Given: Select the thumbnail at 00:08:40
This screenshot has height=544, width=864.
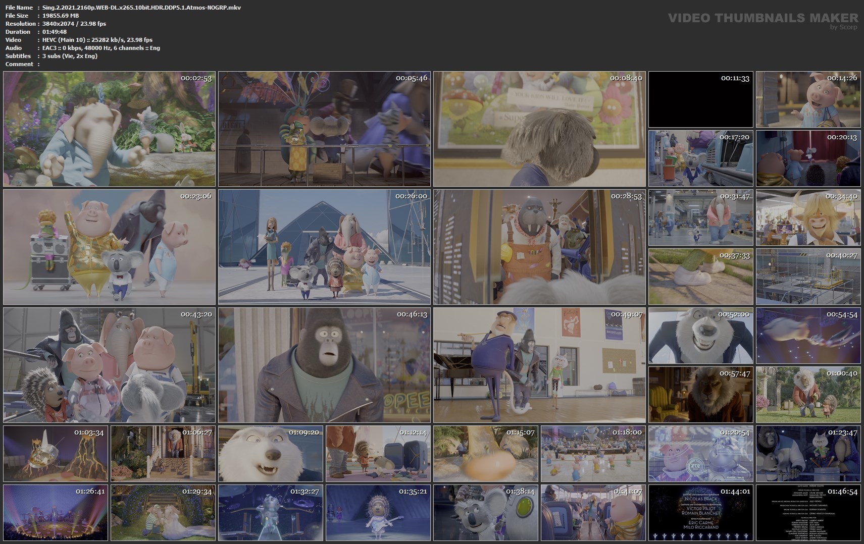Looking at the screenshot, I should [539, 129].
